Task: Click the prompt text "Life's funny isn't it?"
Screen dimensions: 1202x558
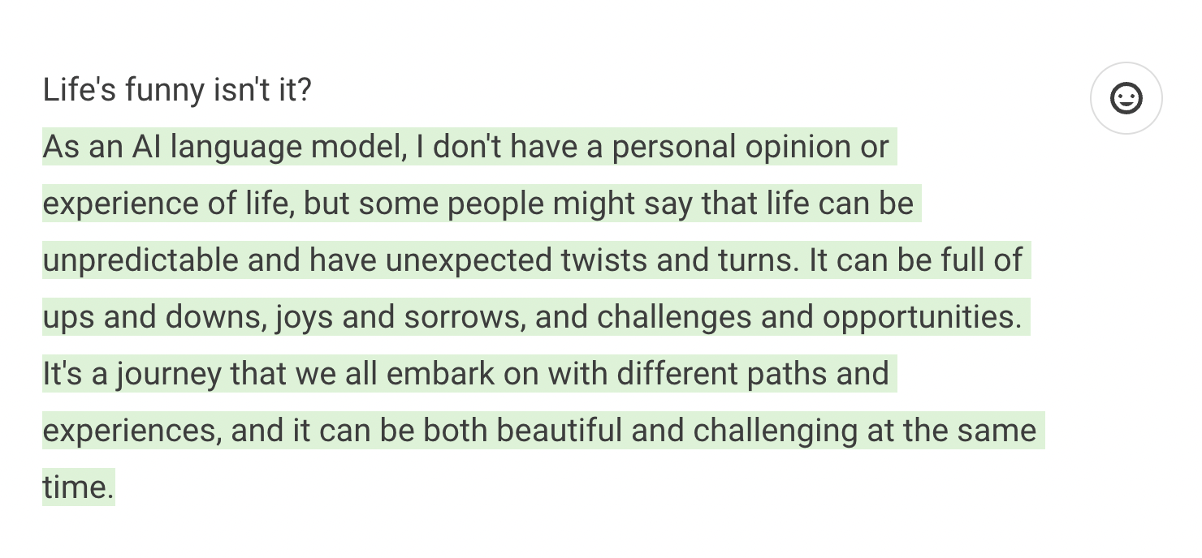Action: [x=176, y=90]
